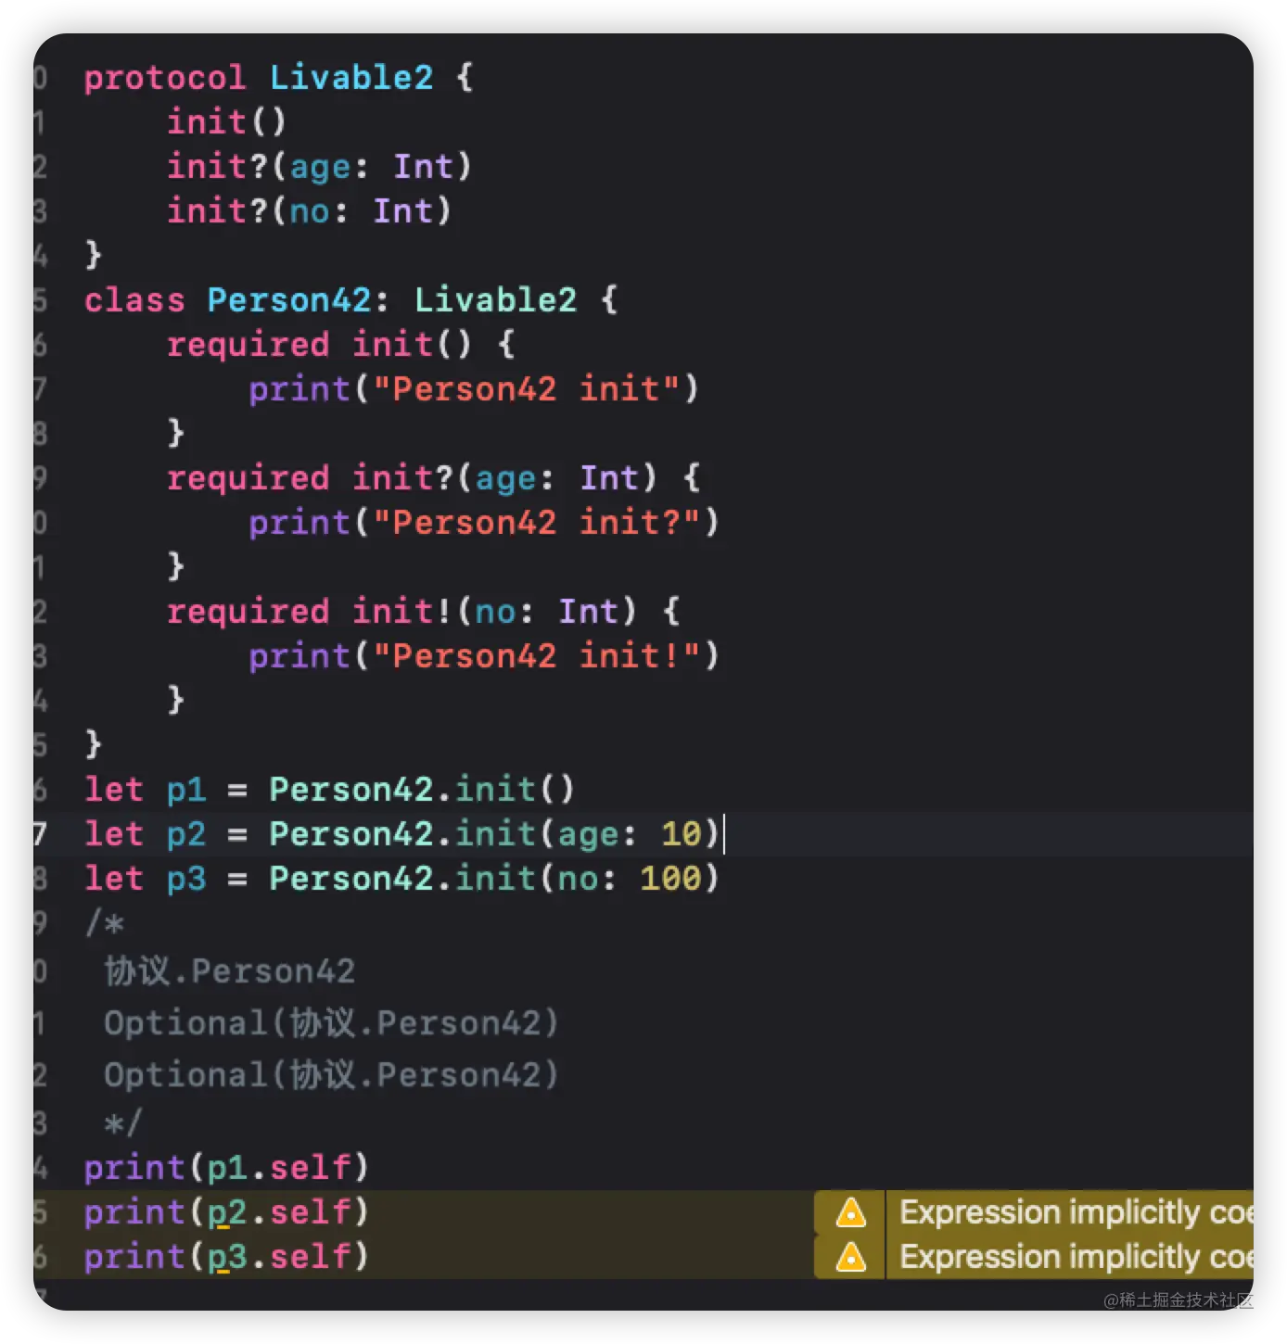Click the number 100 in init(no: 100)
Viewport: 1287px width, 1344px height.
tap(670, 879)
